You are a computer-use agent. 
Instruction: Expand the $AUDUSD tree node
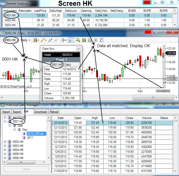pos(5,117)
